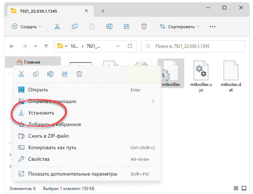Click the 10... breadcrumb segment

75,46
